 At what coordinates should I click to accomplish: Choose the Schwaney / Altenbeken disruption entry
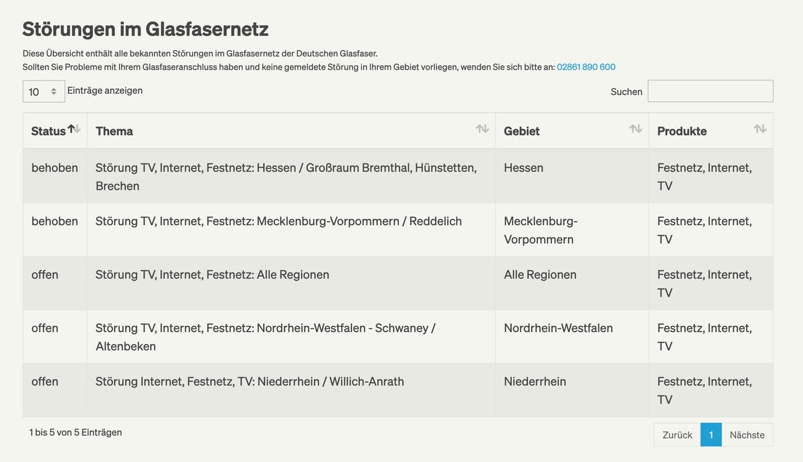pos(397,337)
